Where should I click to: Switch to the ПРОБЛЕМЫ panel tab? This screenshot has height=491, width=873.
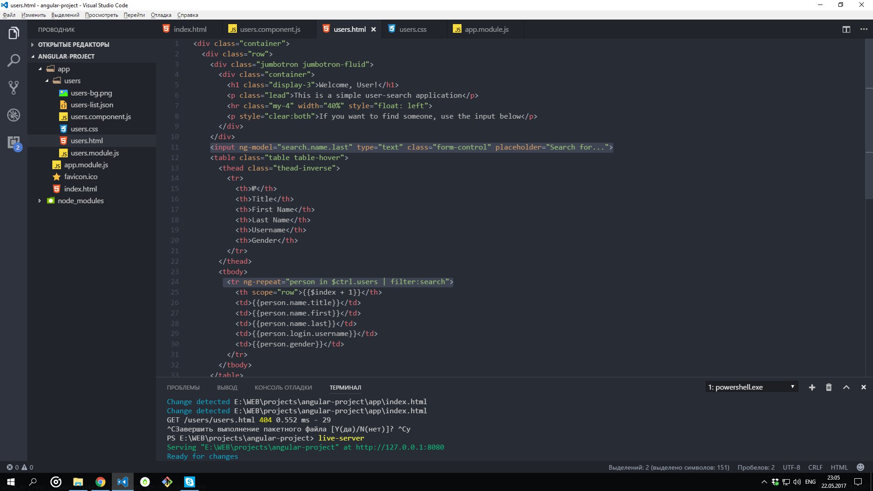pyautogui.click(x=183, y=388)
